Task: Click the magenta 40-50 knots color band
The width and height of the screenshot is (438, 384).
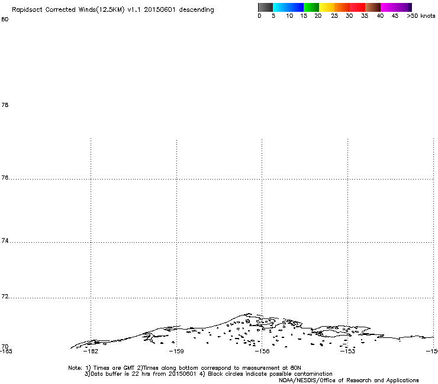Action: 394,7
